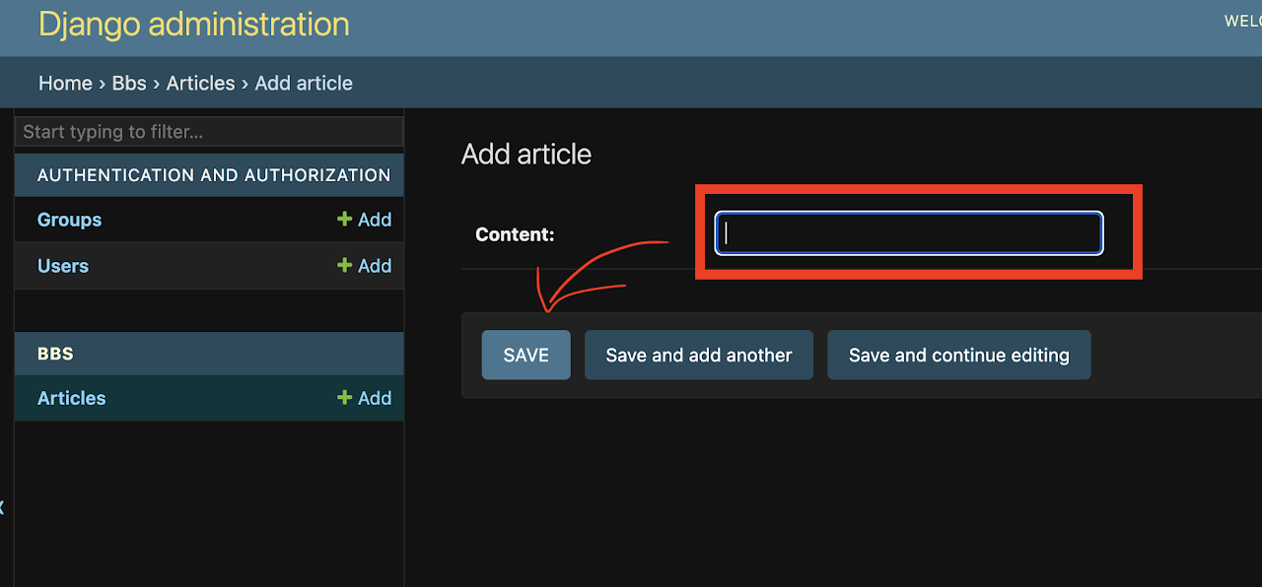Viewport: 1262px width, 587px height.
Task: Go to Articles in breadcrumbs
Action: (200, 84)
